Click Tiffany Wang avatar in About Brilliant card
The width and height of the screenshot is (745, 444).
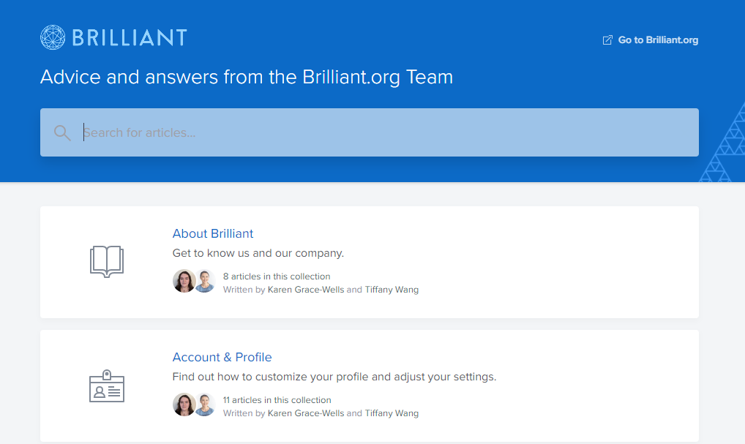pos(205,281)
